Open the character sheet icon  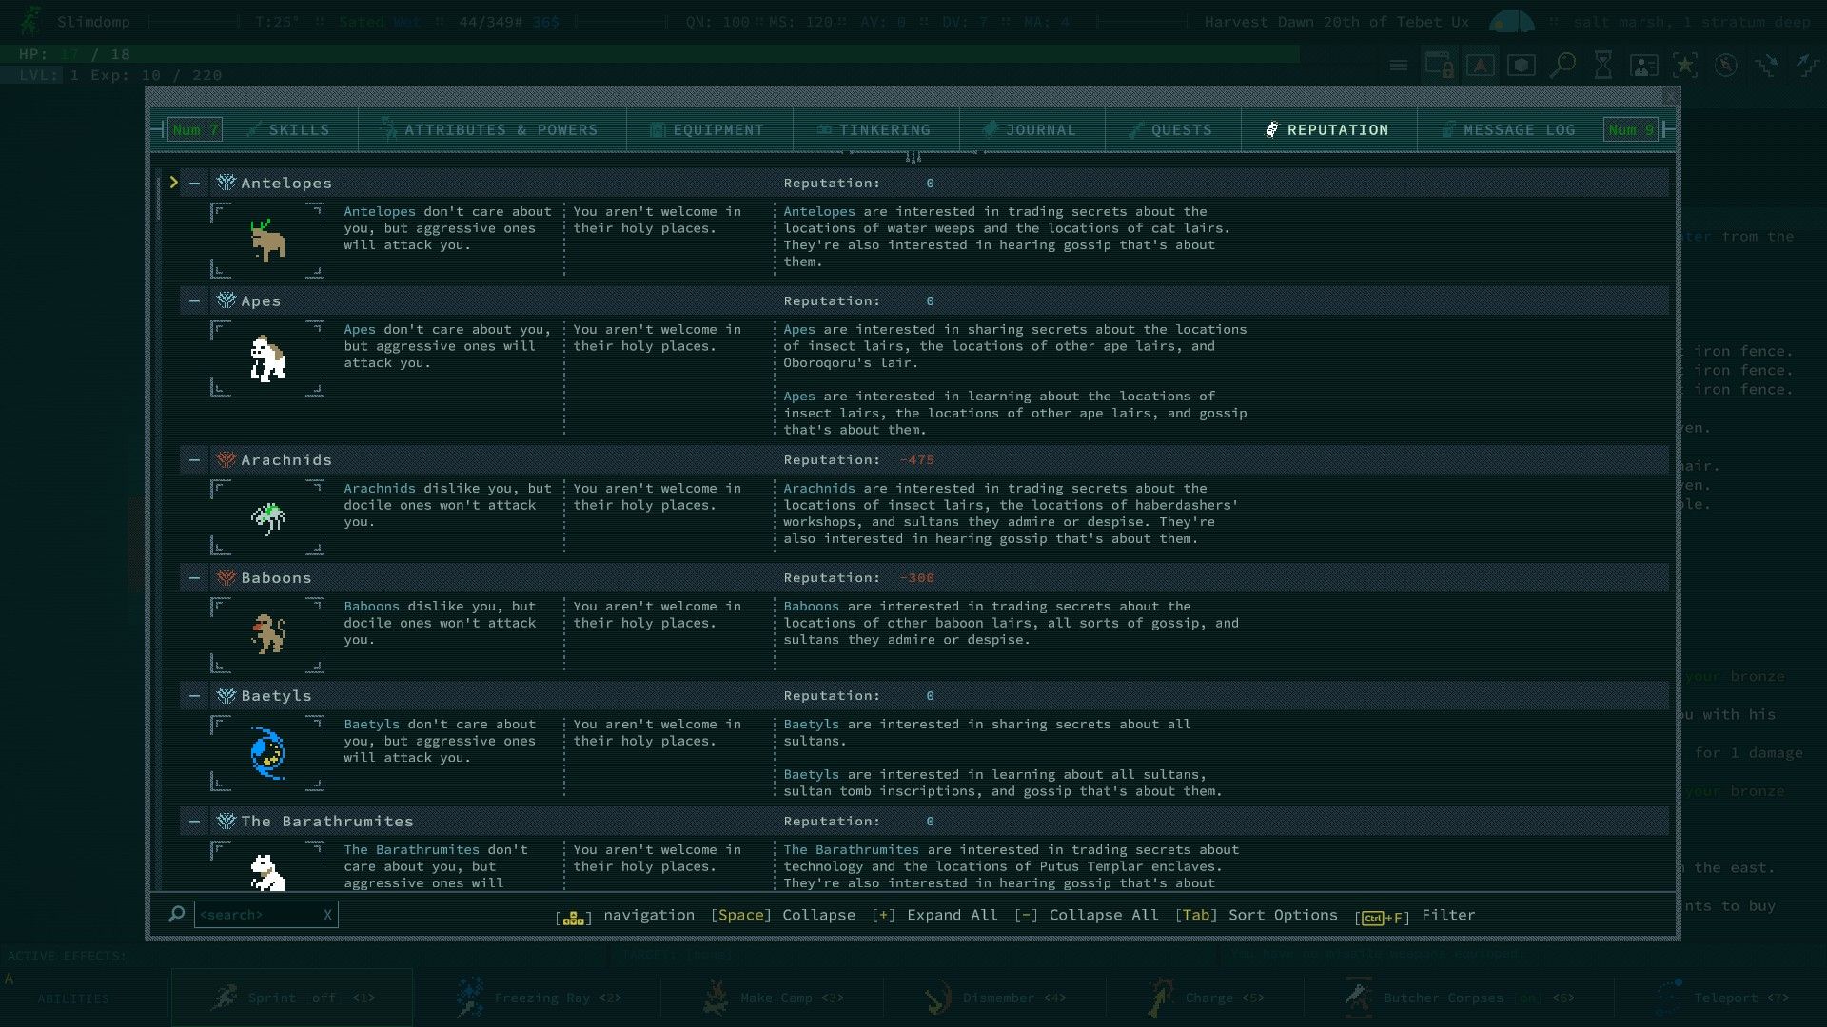1643,65
